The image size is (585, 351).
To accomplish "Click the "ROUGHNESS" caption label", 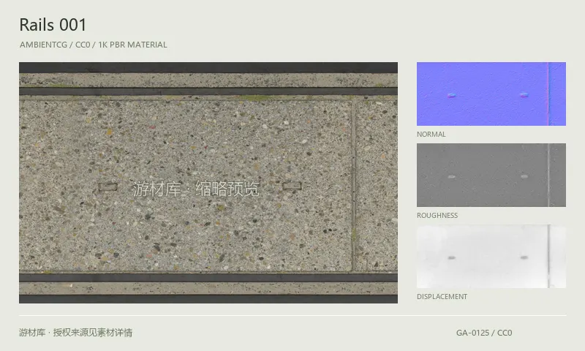I will tap(437, 215).
